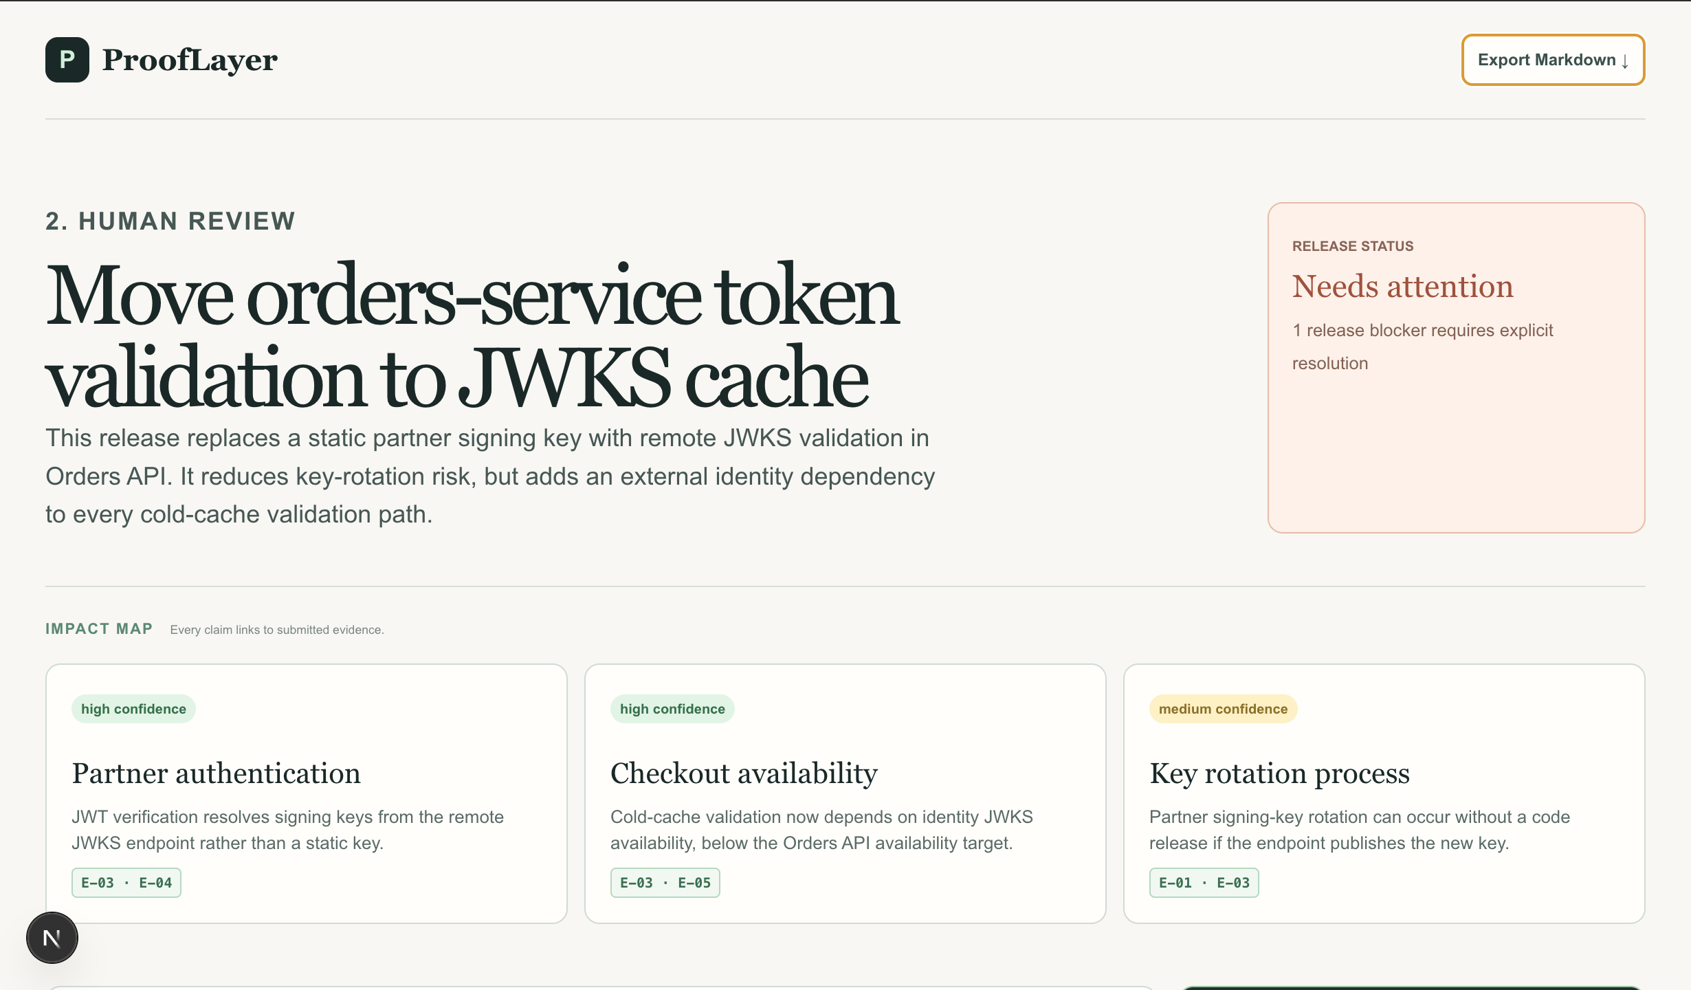The width and height of the screenshot is (1691, 990).
Task: Select the Partner authentication card heading
Action: click(216, 773)
